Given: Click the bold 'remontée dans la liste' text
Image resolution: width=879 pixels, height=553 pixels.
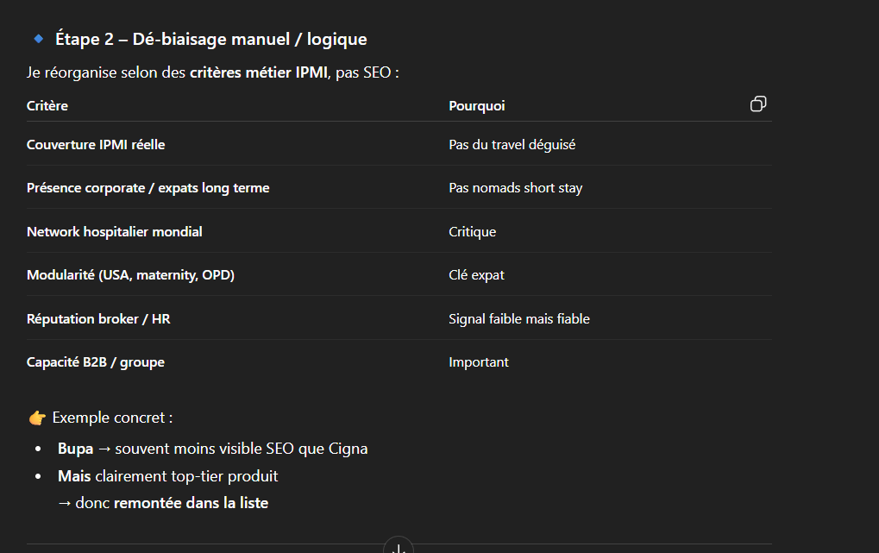Looking at the screenshot, I should click(191, 503).
